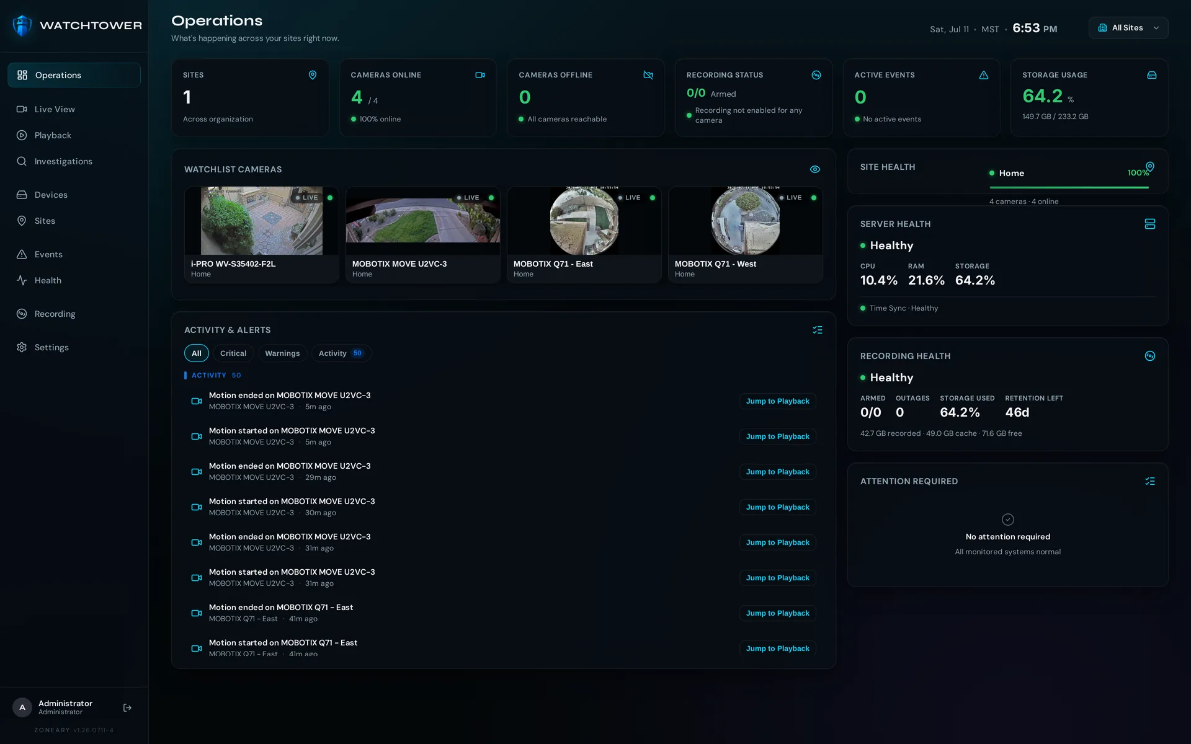Screen dimensions: 1191x744
Task: Click the 10.4% CPU value
Action: click(x=879, y=280)
